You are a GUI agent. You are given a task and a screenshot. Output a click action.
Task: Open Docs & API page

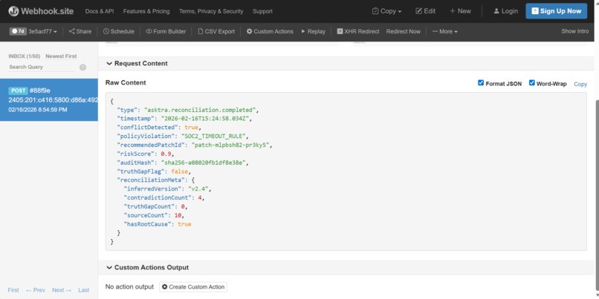[100, 11]
